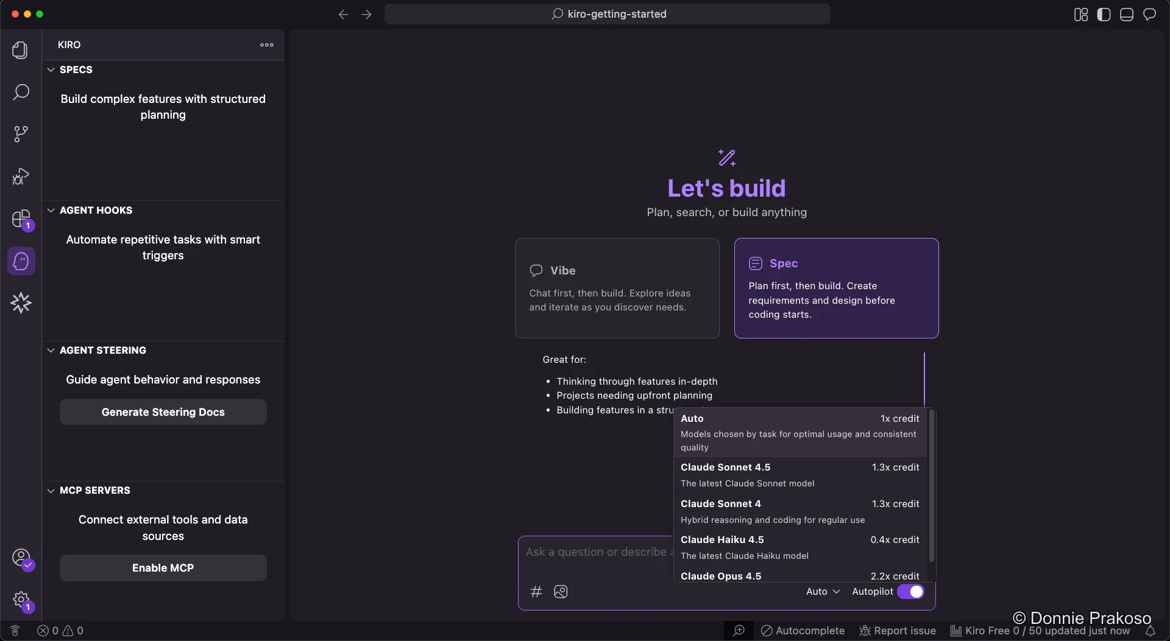
Task: Collapse the SPECS section
Action: pyautogui.click(x=51, y=69)
